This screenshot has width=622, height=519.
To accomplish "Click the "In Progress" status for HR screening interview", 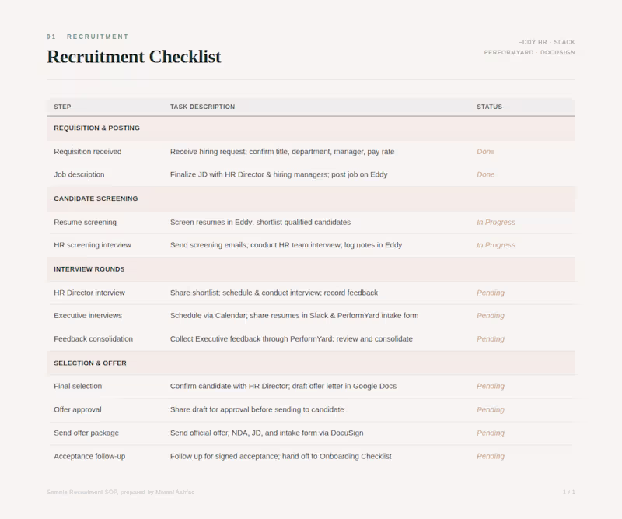I will tap(496, 245).
